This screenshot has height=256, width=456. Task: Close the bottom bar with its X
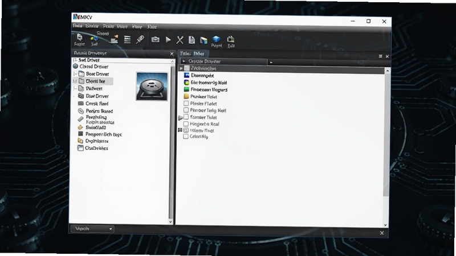pyautogui.click(x=382, y=233)
